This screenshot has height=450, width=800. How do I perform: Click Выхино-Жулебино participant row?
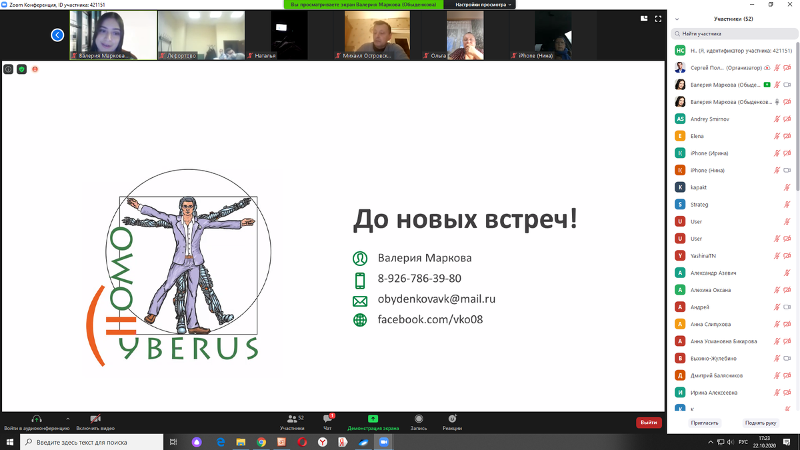click(733, 358)
